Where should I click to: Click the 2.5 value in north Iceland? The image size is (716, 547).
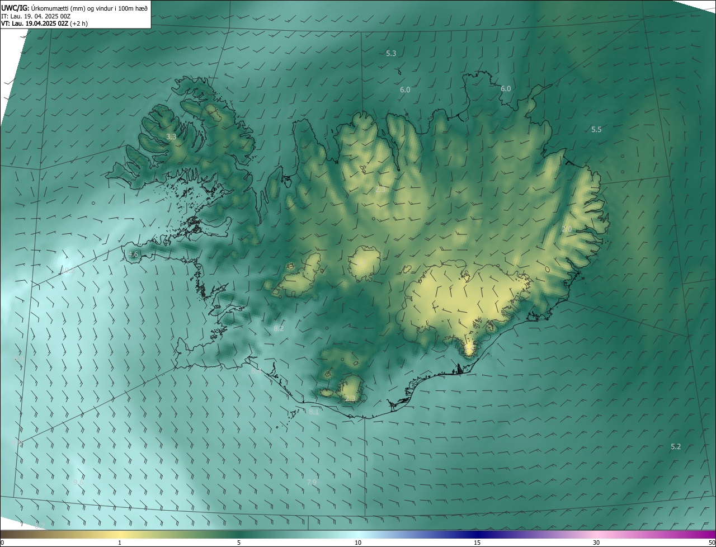(x=380, y=190)
